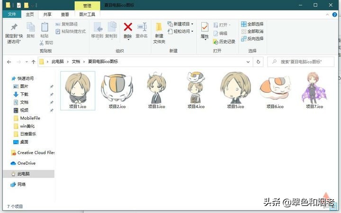Image resolution: width=341 pixels, height=213 pixels.
Task: Open Videos (视频) in sidebar
Action: [21, 110]
